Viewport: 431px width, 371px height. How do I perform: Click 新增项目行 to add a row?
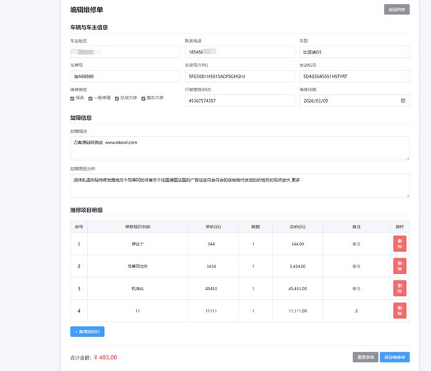click(88, 332)
